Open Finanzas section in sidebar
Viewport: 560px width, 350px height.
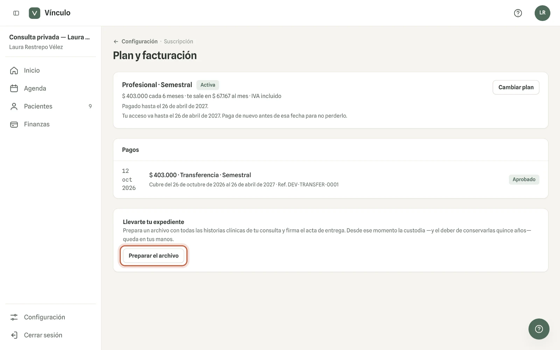click(x=51, y=124)
